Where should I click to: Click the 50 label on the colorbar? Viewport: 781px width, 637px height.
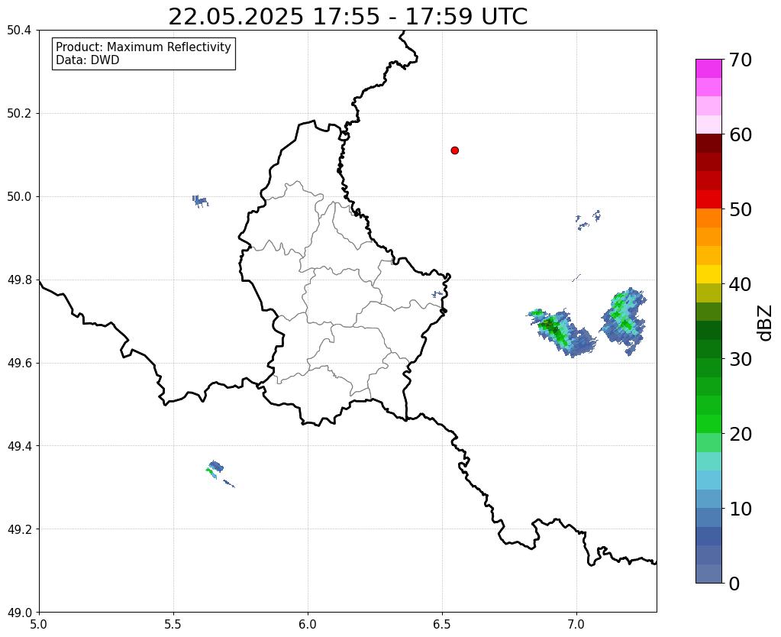coord(740,209)
